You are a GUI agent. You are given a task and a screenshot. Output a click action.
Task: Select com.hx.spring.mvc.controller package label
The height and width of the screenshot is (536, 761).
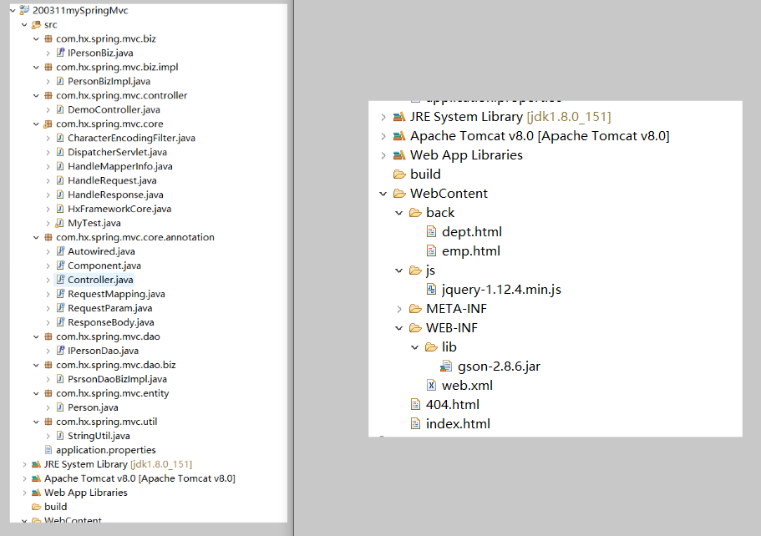point(121,95)
